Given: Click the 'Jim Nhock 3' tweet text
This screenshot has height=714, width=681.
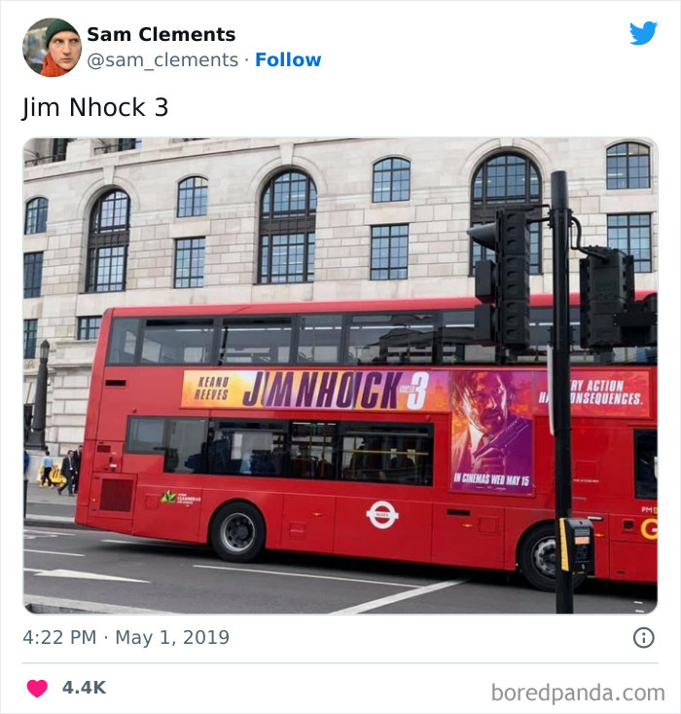Looking at the screenshot, I should pyautogui.click(x=95, y=108).
